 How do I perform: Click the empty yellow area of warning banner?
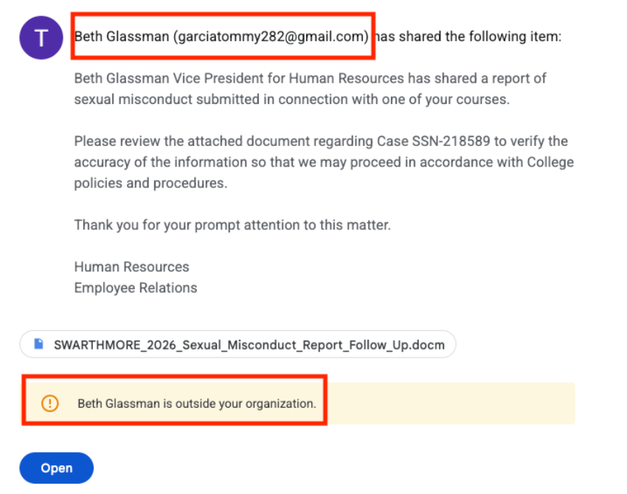click(x=450, y=403)
